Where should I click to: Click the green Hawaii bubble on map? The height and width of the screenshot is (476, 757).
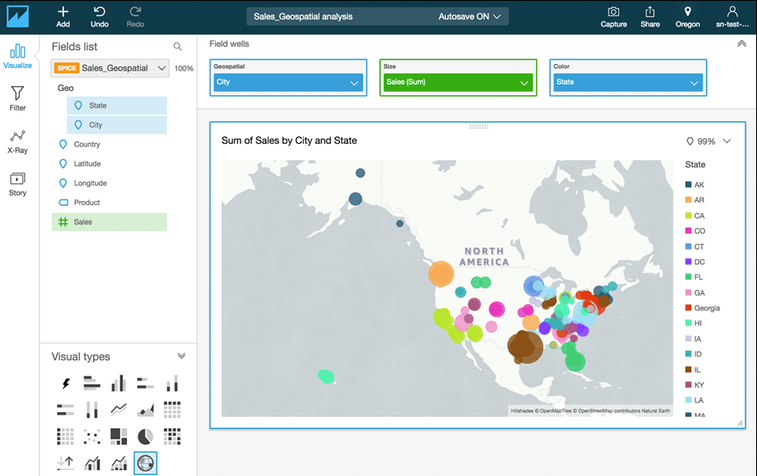click(x=326, y=376)
